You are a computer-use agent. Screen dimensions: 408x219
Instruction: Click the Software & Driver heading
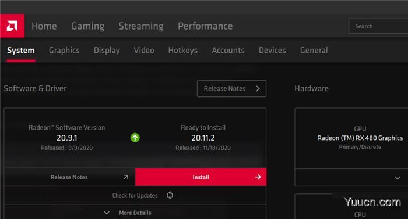[x=35, y=88]
